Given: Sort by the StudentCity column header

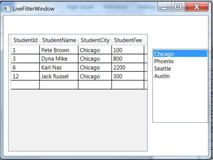Looking at the screenshot, I should coord(95,40).
